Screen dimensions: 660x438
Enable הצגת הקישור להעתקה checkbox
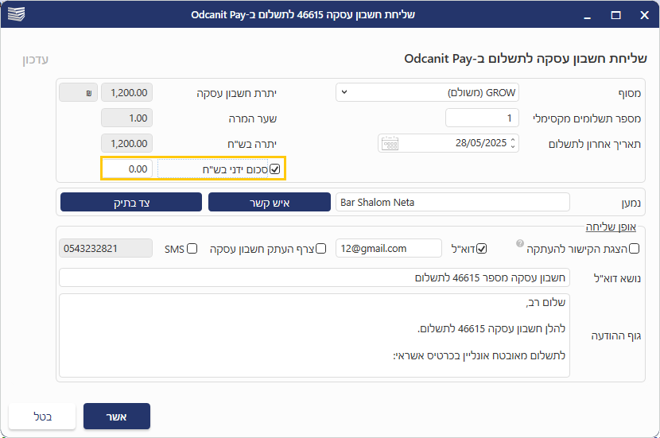tap(634, 249)
